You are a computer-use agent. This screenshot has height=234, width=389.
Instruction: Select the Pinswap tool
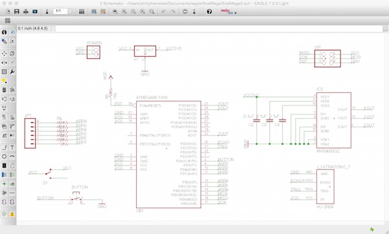[x=5, y=99]
